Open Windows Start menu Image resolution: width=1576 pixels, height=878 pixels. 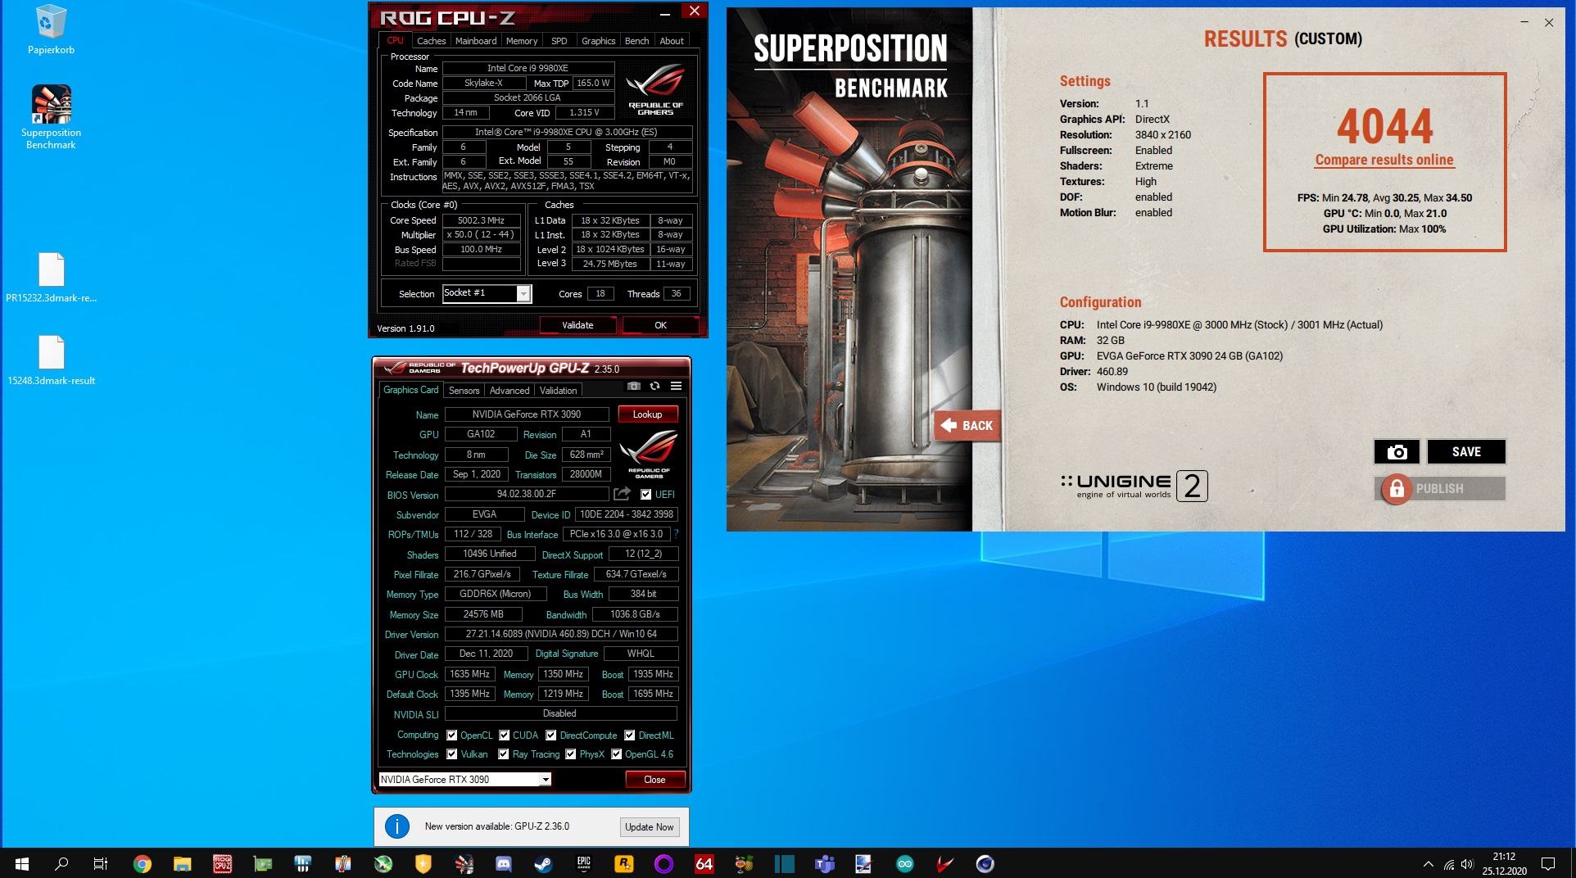[22, 863]
